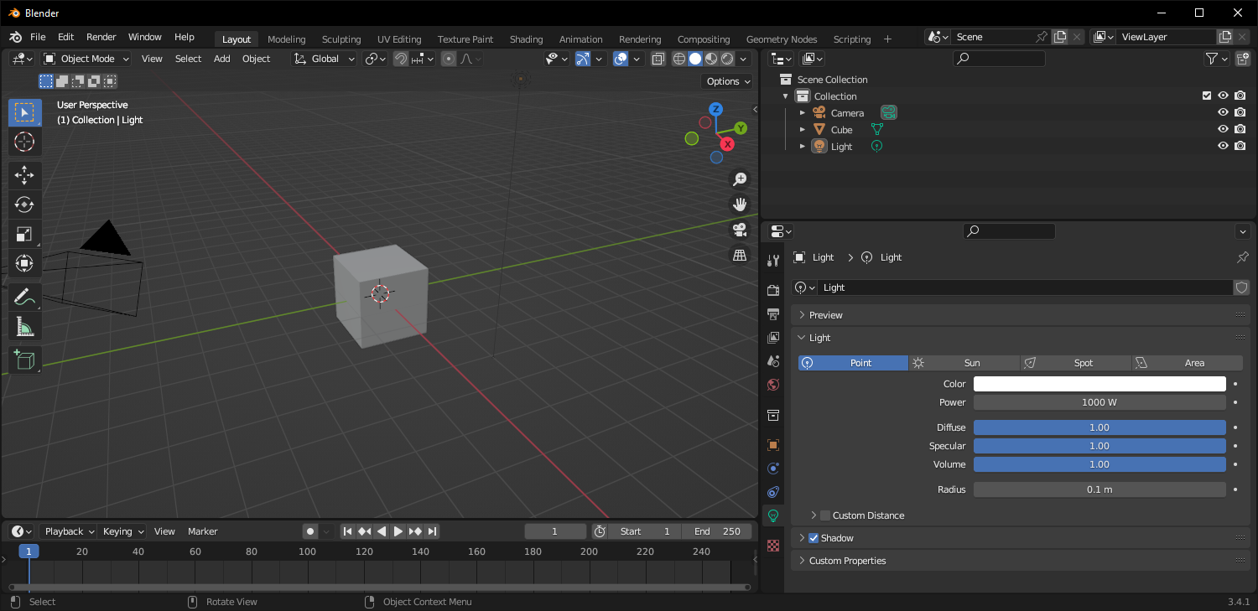
Task: Disable Light in renders camera icon
Action: point(1240,146)
